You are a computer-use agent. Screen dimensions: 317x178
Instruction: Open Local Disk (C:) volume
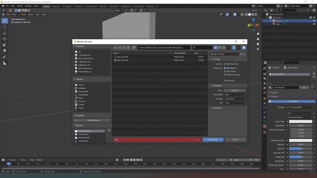coord(85,55)
